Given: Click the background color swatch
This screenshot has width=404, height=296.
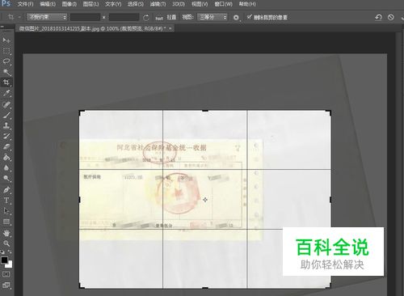Looking at the screenshot, I should pyautogui.click(x=10, y=264).
